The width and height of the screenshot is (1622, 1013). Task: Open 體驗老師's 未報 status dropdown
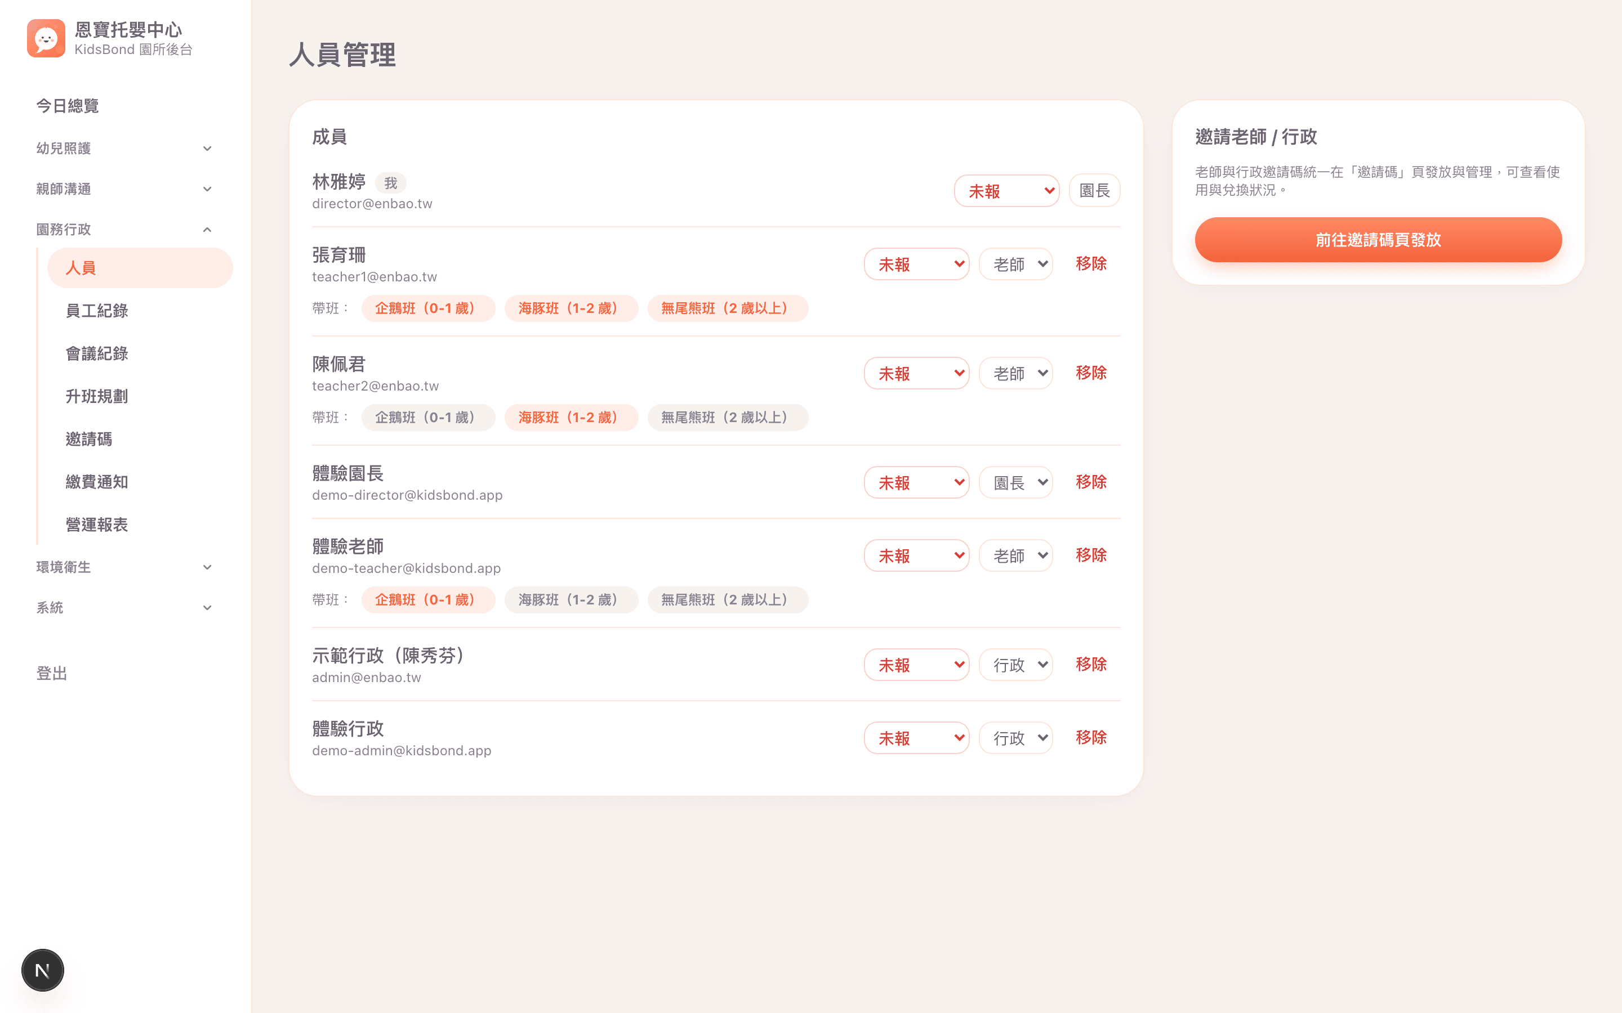tap(916, 555)
